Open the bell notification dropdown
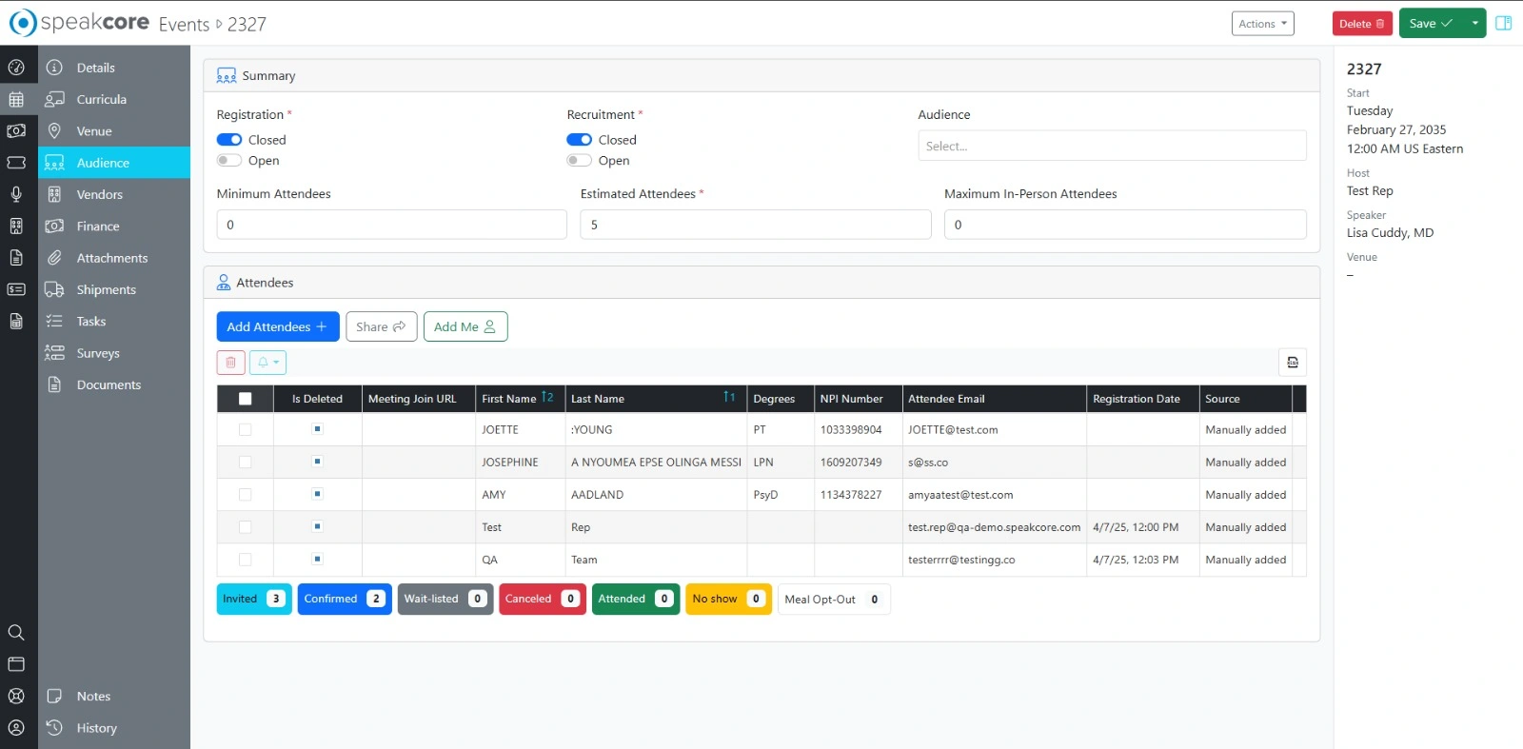 coord(267,363)
